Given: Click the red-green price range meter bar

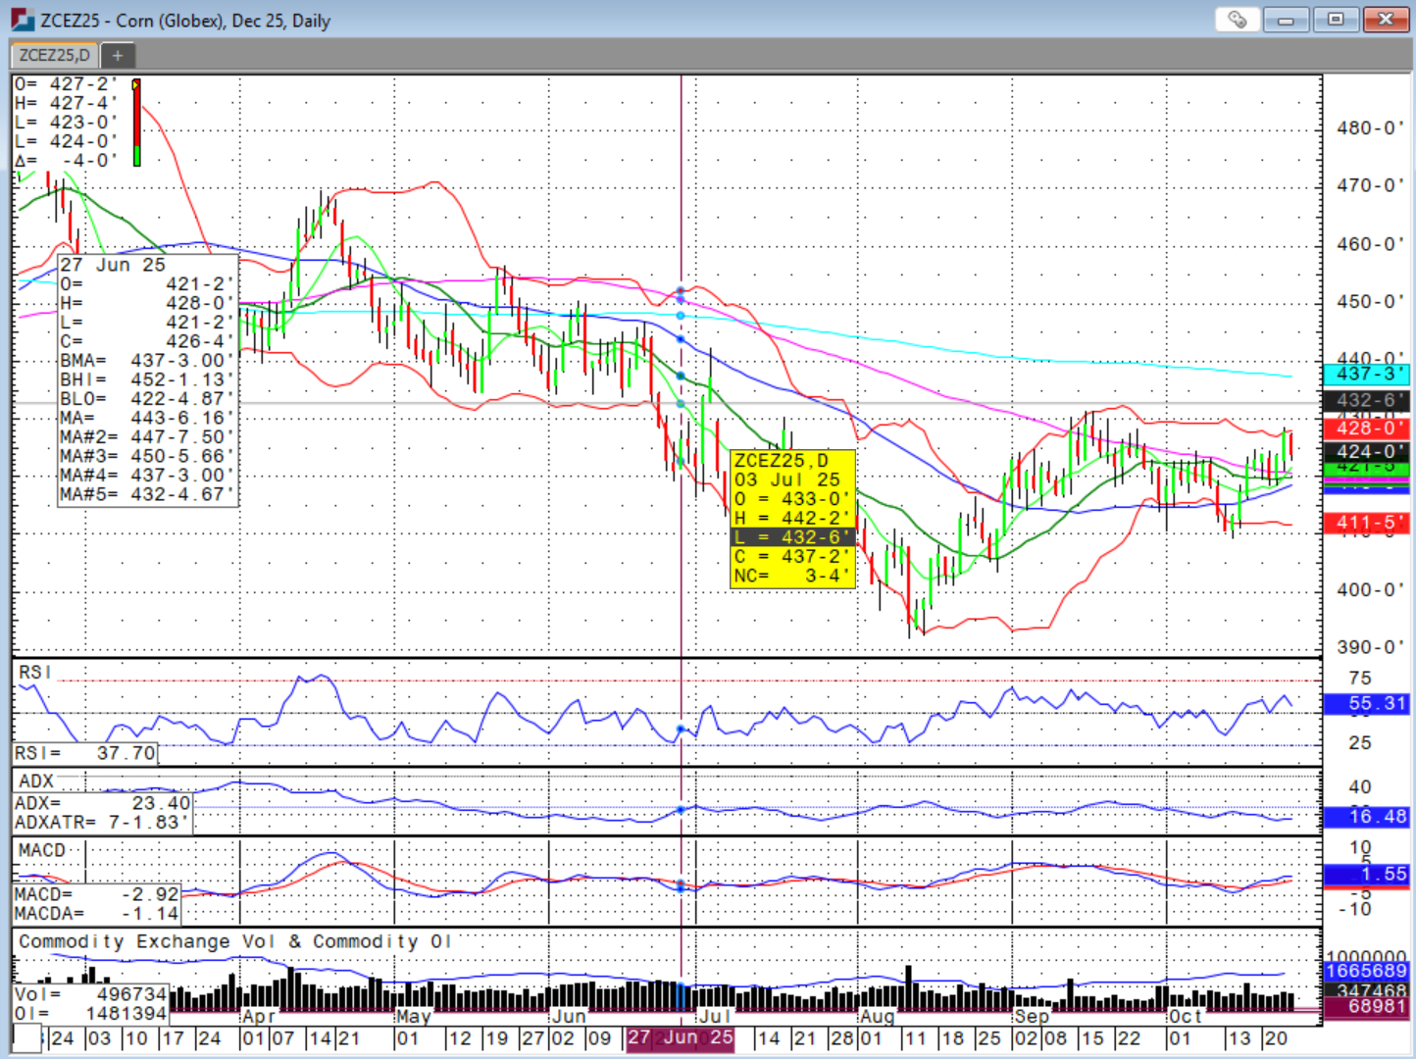Looking at the screenshot, I should point(136,123).
